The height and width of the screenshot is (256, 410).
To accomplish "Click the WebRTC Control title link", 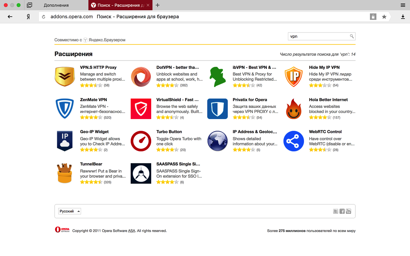I will coord(325,132).
